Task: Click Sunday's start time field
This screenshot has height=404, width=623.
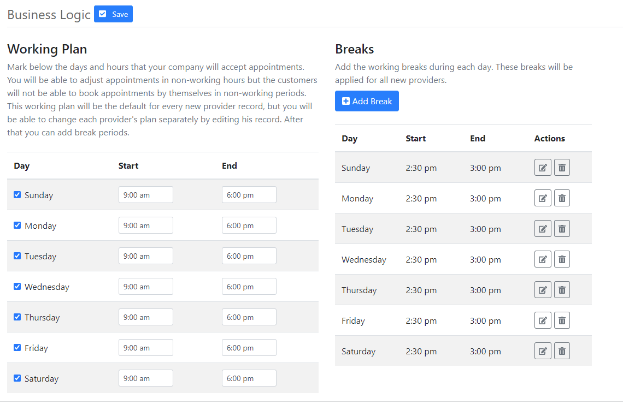Action: (x=145, y=195)
